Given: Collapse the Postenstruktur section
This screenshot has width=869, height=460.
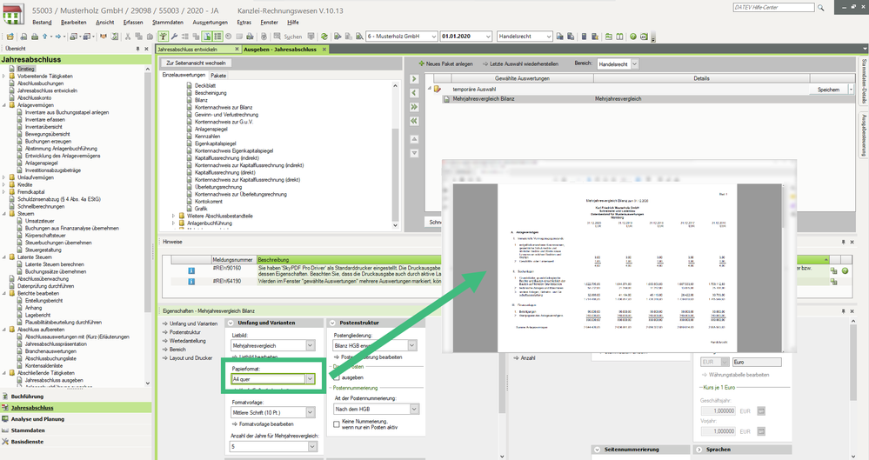Looking at the screenshot, I should (332, 323).
